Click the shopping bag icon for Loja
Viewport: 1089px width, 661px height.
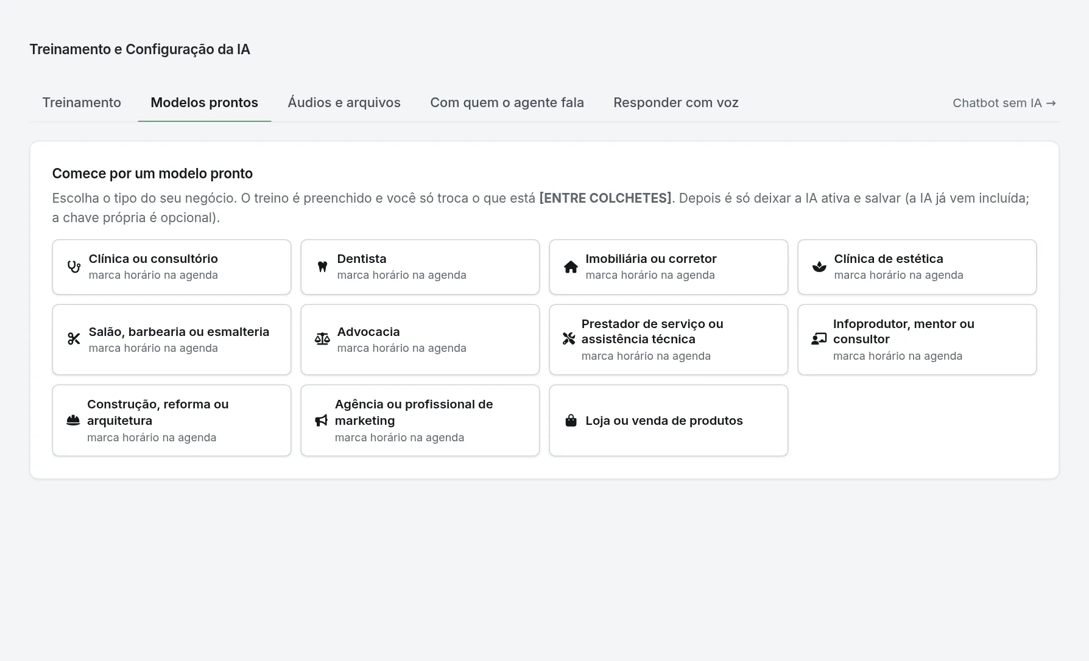point(571,420)
